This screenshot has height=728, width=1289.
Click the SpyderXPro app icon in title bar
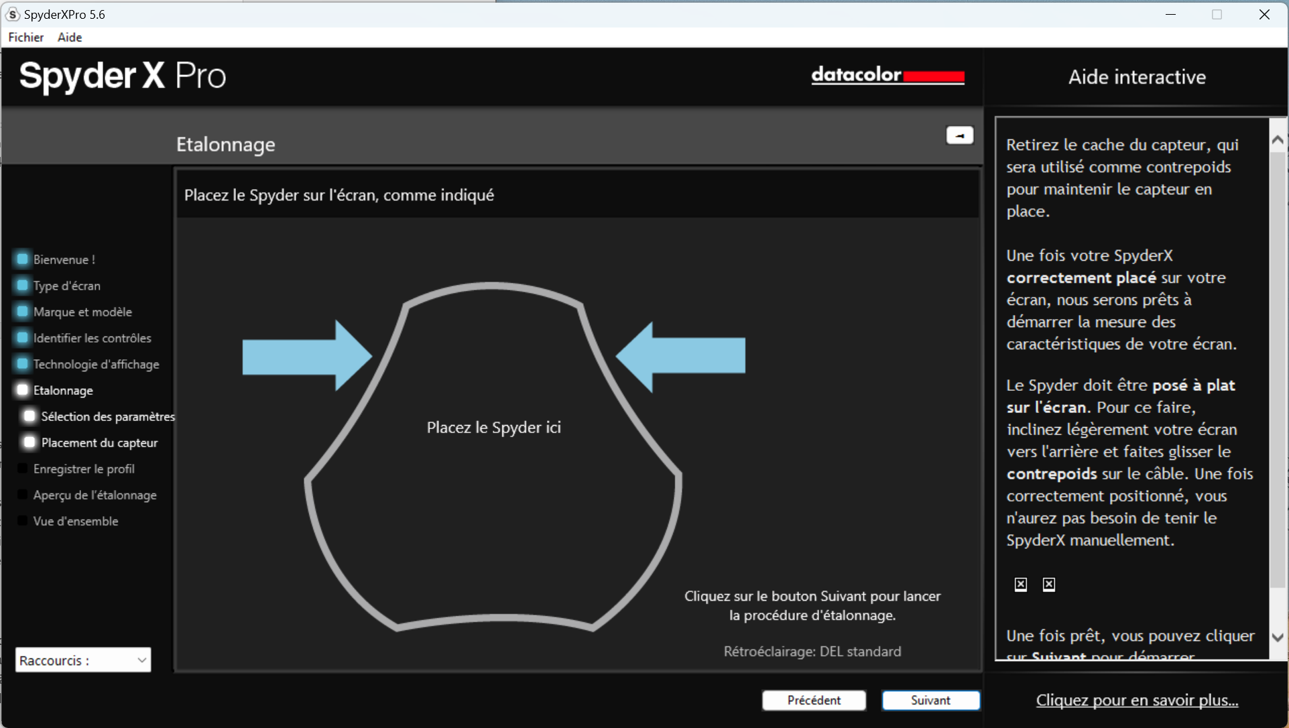coord(13,14)
